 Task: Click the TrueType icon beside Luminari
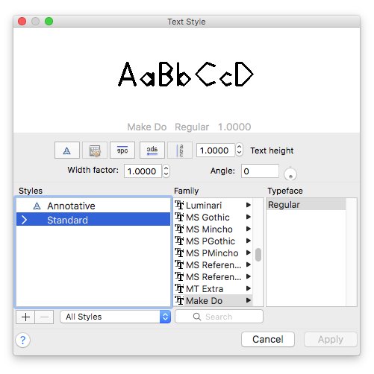[179, 205]
